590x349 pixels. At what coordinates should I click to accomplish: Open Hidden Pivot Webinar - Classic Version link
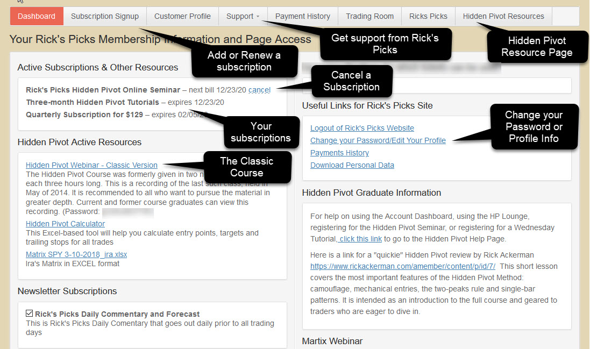pyautogui.click(x=91, y=165)
